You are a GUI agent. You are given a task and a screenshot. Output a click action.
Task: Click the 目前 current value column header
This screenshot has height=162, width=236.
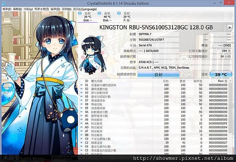166,81
